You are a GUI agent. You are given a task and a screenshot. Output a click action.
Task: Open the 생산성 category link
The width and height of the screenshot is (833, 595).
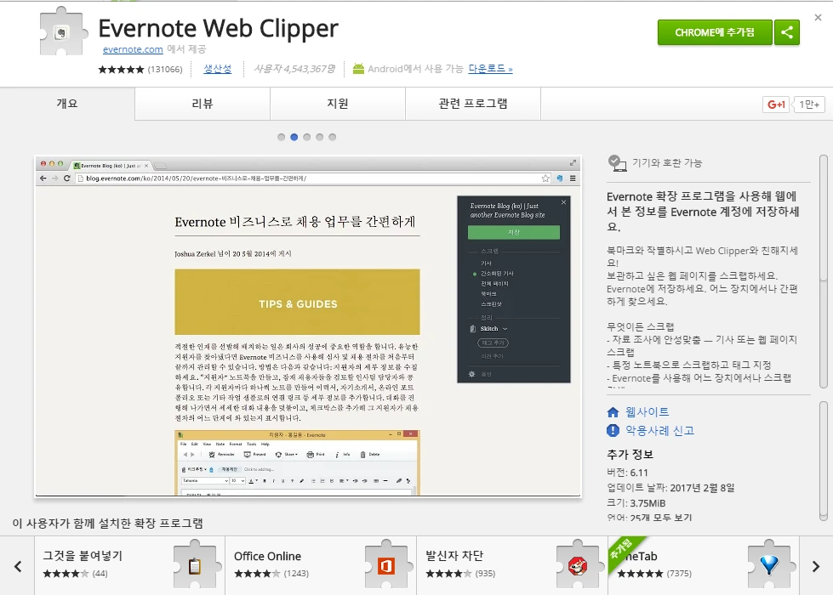[x=217, y=69]
